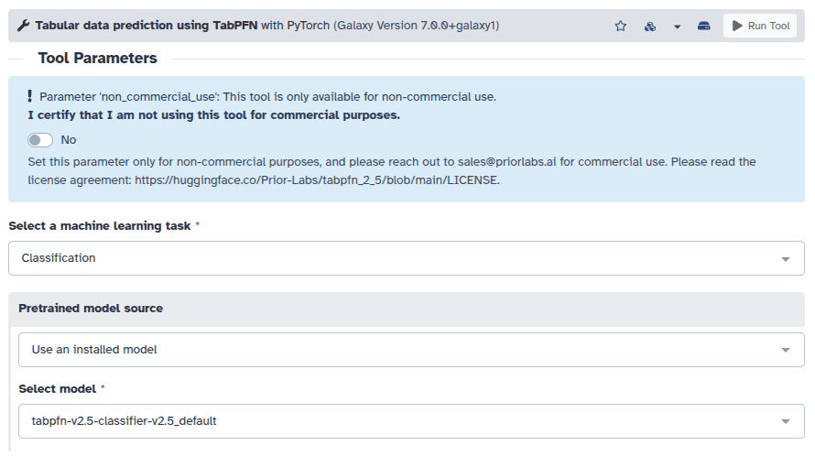The height and width of the screenshot is (456, 815).
Task: Click the 'I certify' bold statement text
Action: pyautogui.click(x=213, y=114)
